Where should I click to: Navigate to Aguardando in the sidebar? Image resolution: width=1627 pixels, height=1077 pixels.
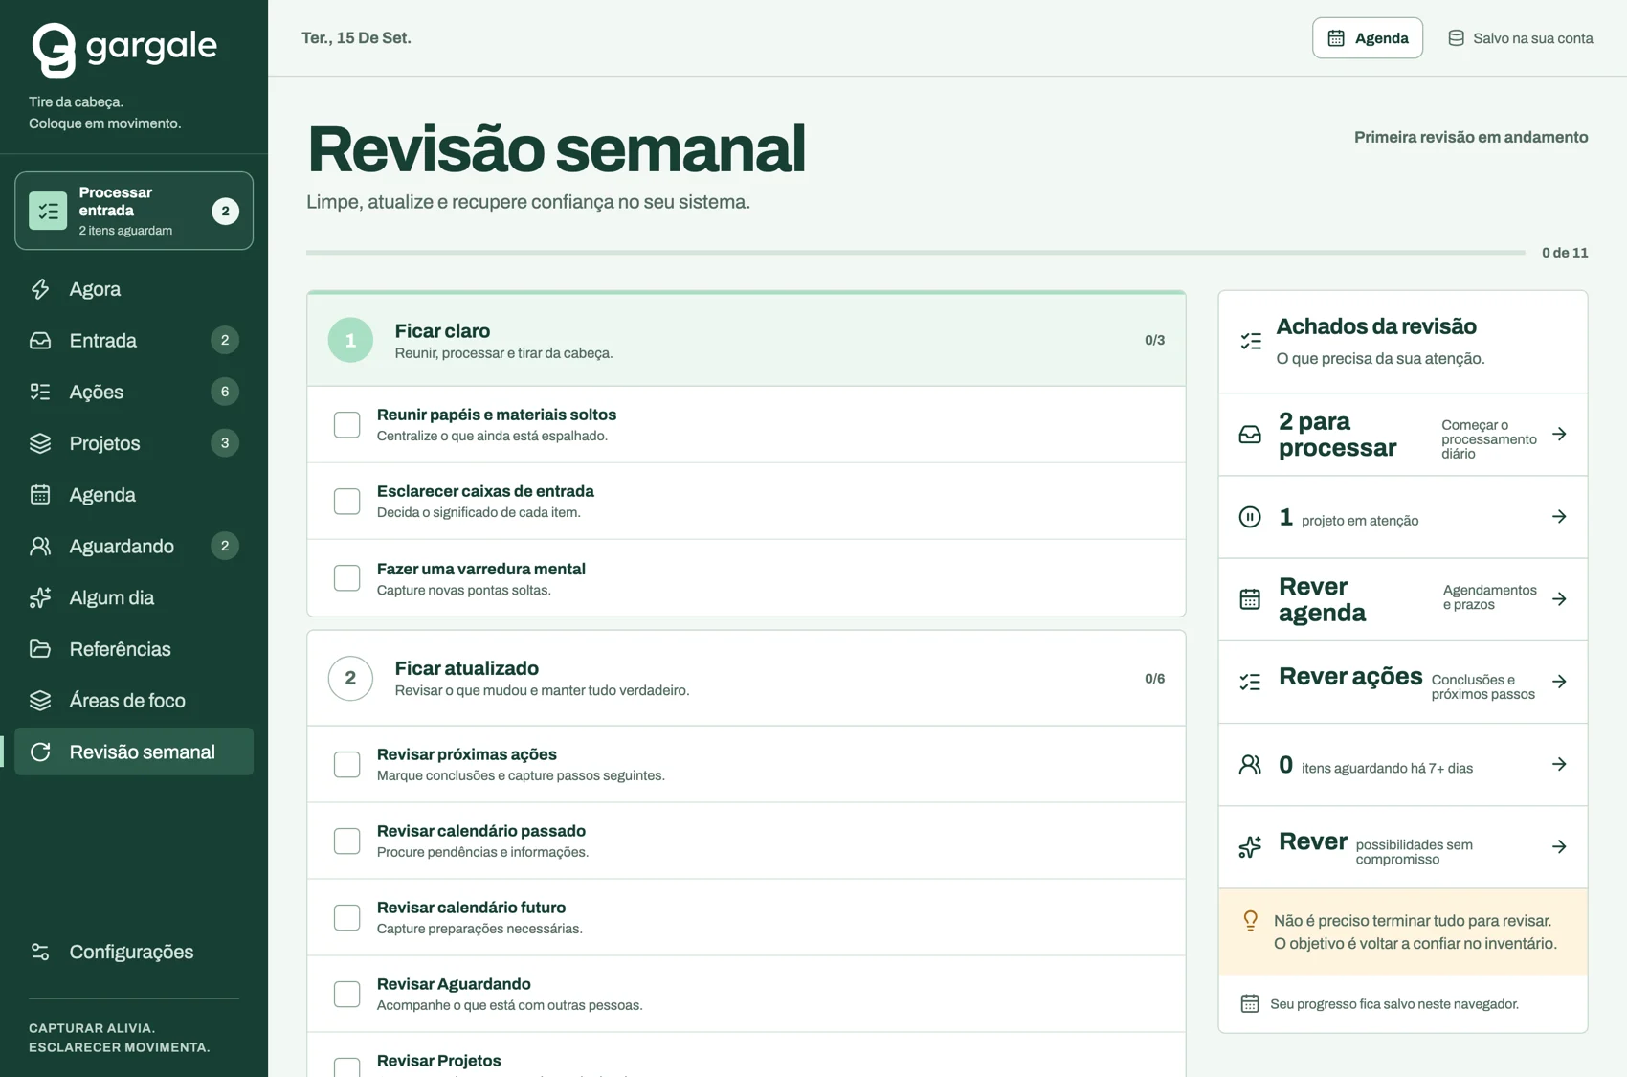(134, 546)
